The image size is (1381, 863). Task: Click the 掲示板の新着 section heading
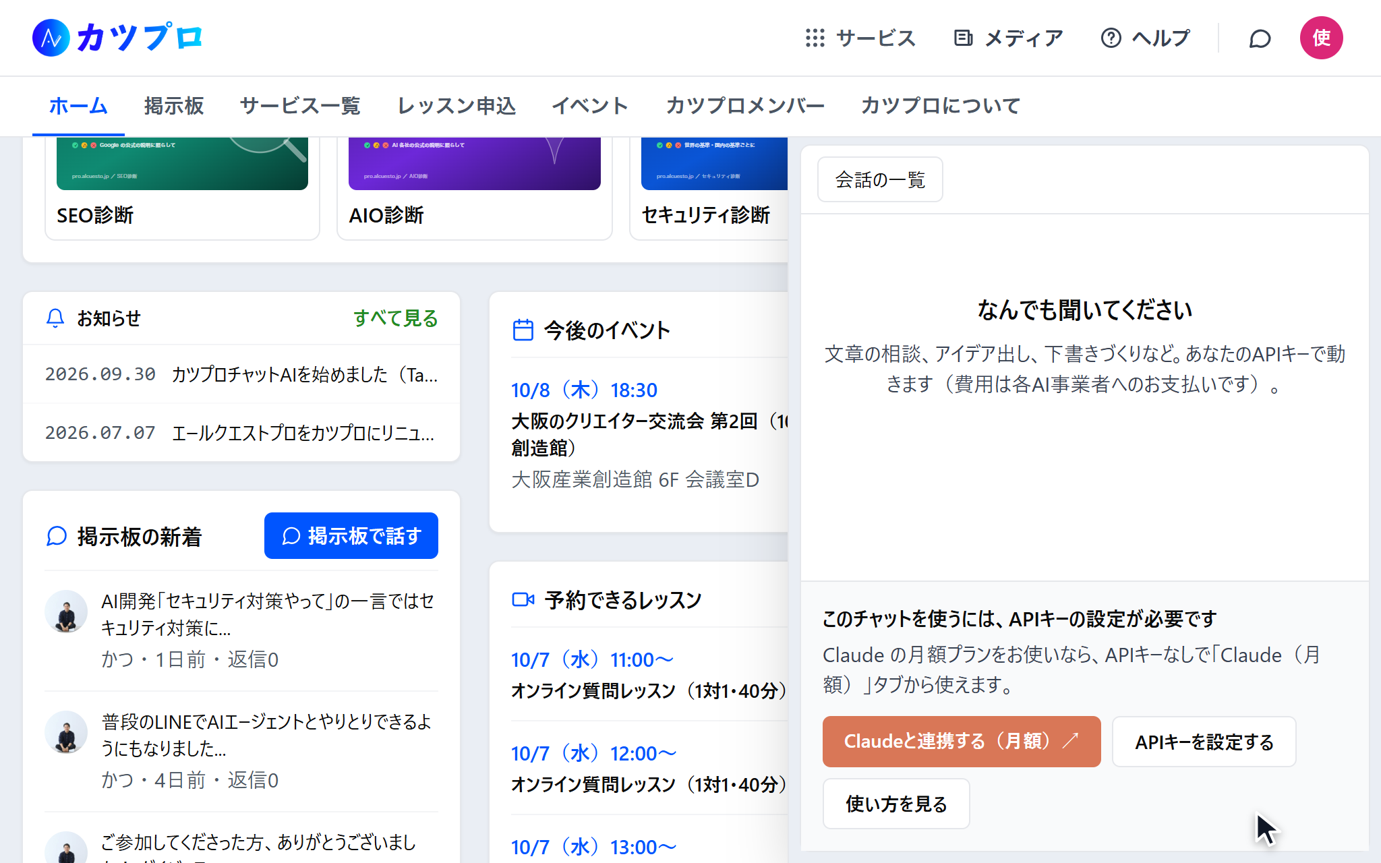tap(140, 537)
